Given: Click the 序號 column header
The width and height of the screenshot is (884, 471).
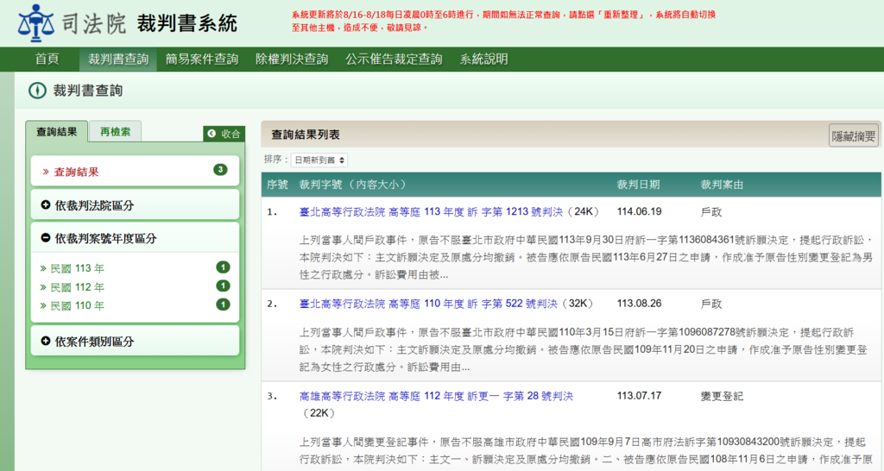Looking at the screenshot, I should tap(277, 185).
